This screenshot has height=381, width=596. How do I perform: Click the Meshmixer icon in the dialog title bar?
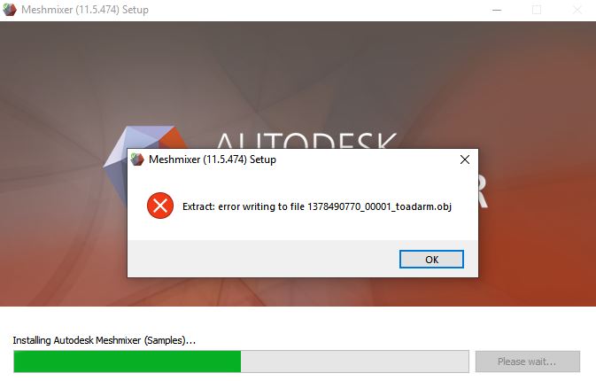(137, 159)
